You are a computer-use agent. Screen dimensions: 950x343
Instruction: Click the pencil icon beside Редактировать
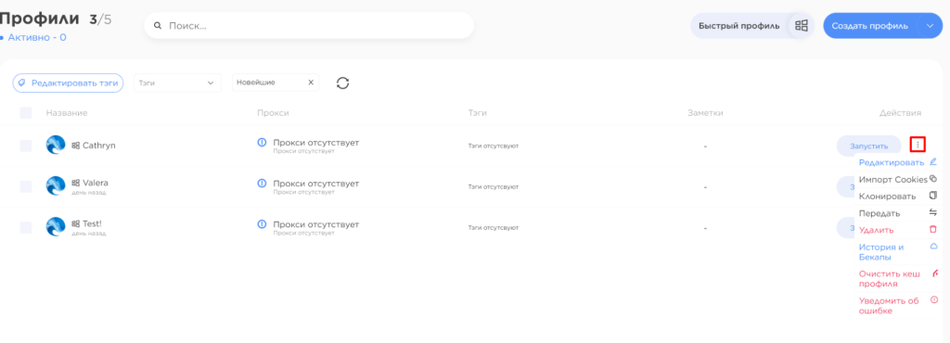click(x=933, y=161)
